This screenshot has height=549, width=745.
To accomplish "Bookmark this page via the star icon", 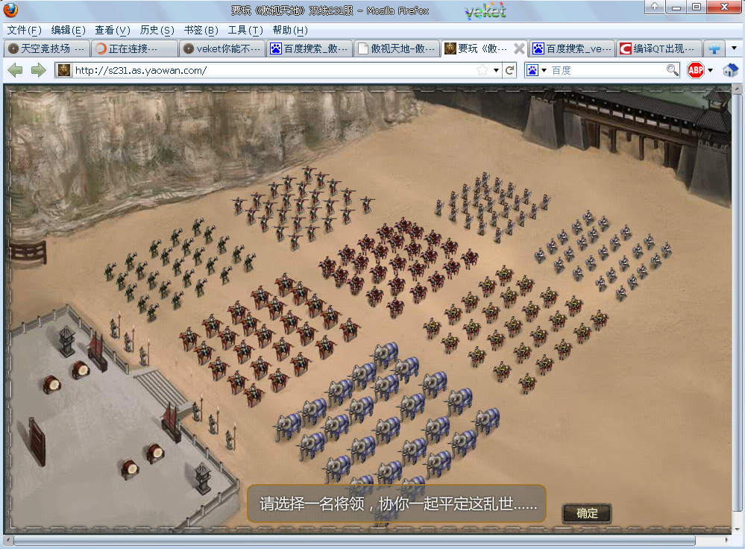I will click(x=482, y=69).
